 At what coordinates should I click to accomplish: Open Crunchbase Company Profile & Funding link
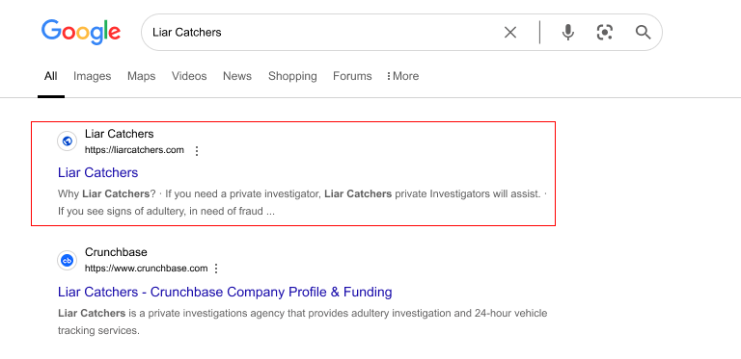(225, 292)
